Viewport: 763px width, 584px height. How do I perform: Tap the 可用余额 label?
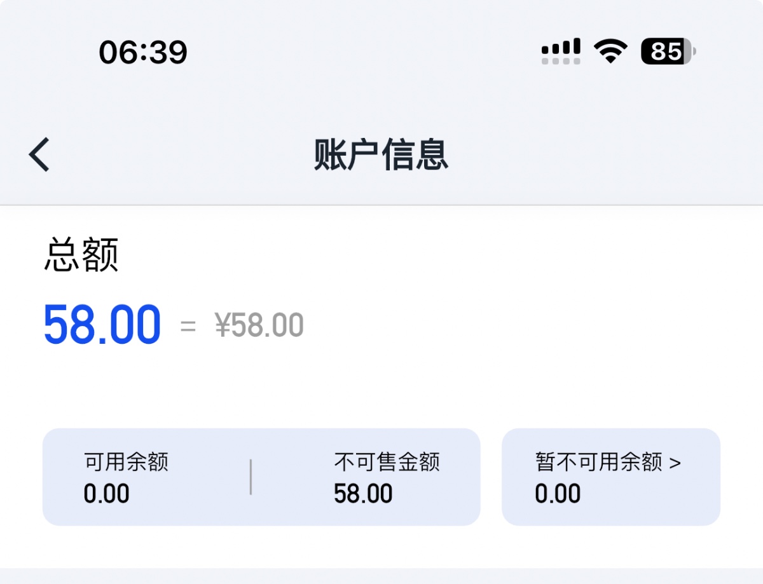126,462
